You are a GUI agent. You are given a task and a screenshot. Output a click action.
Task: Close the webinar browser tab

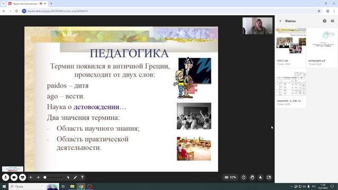45,4
